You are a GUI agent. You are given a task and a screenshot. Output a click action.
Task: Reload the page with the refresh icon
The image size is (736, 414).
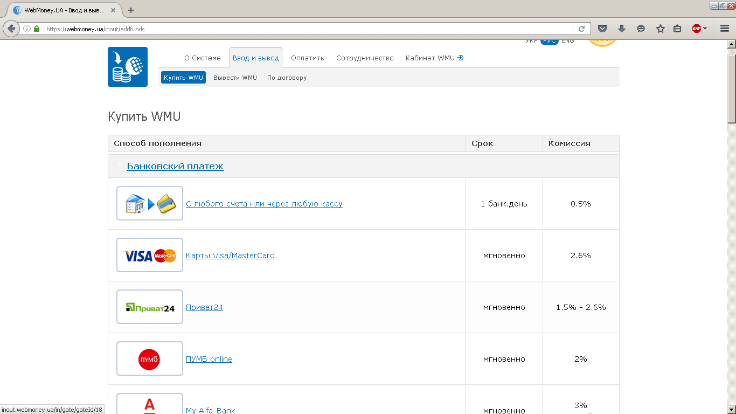coord(582,29)
